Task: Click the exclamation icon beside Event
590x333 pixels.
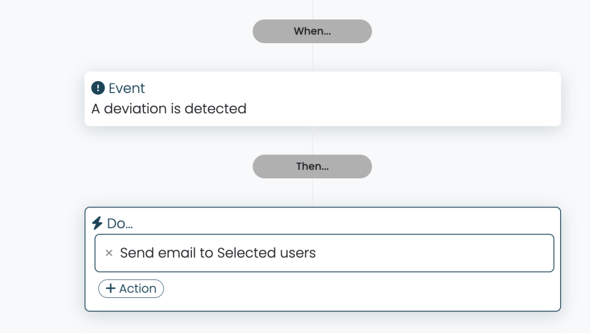Action: (x=98, y=89)
